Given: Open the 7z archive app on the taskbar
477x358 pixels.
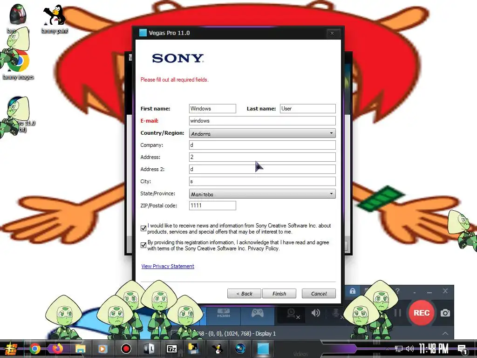Looking at the screenshot, I should 171,349.
